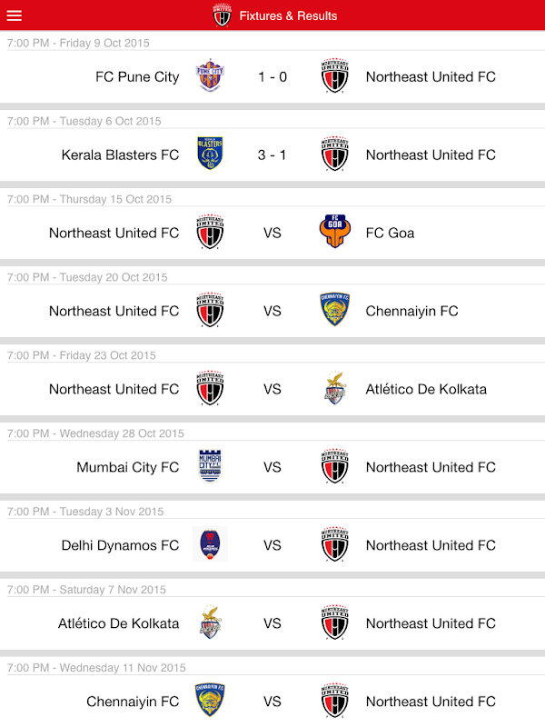Open the Thursday 15 Oct 2015 fixture header
Image resolution: width=545 pixels, height=727 pixels.
point(89,199)
